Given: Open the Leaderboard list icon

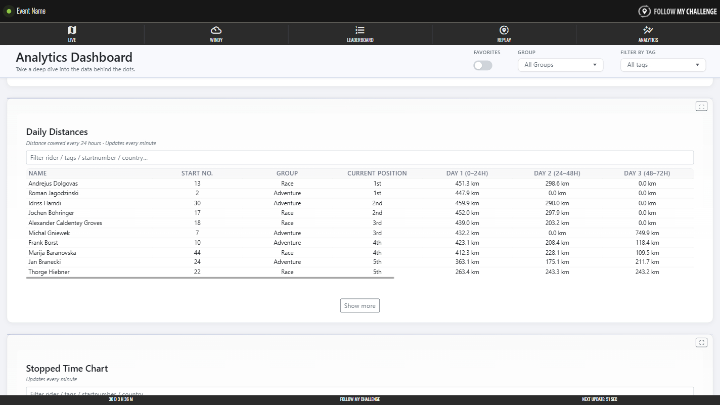Looking at the screenshot, I should pyautogui.click(x=360, y=30).
